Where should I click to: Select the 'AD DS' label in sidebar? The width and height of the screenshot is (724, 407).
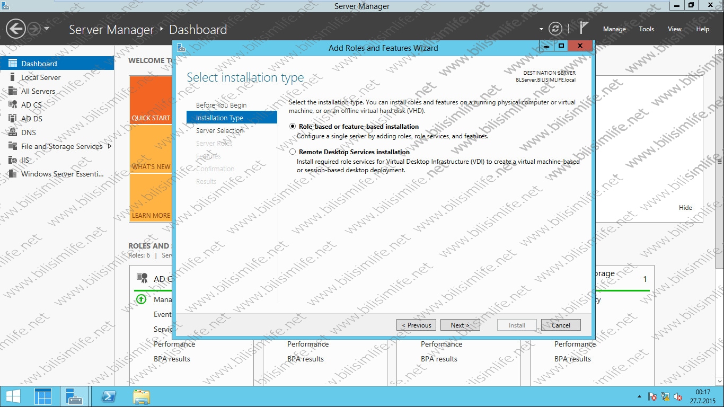32,119
